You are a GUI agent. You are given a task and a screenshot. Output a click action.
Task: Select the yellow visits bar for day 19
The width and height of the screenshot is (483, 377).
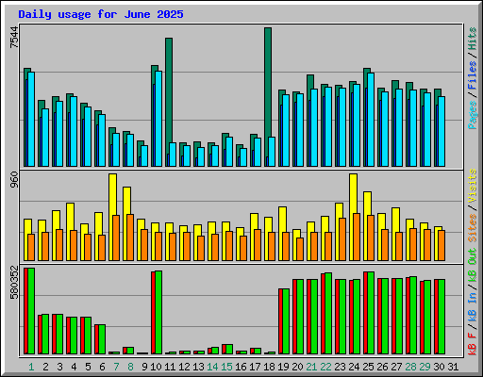tap(282, 219)
